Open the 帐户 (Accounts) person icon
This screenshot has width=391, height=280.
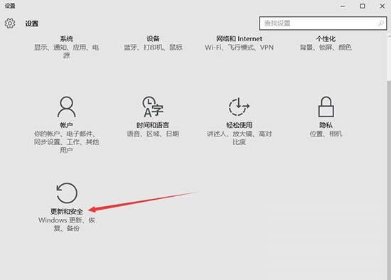66,107
